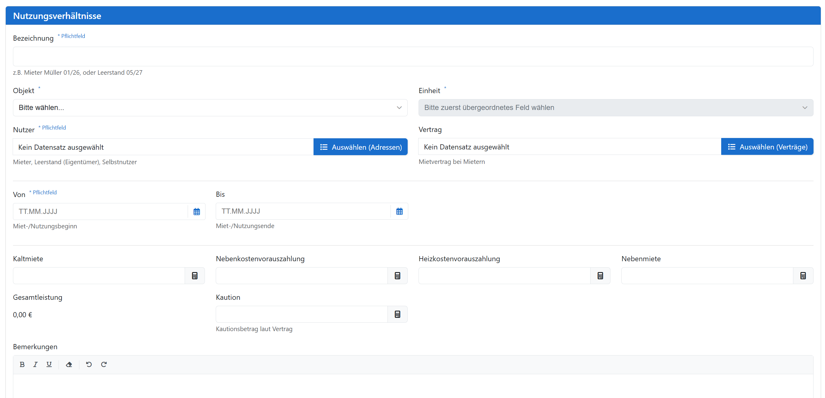Toggle italic formatting in Bemerkungen editor

35,365
